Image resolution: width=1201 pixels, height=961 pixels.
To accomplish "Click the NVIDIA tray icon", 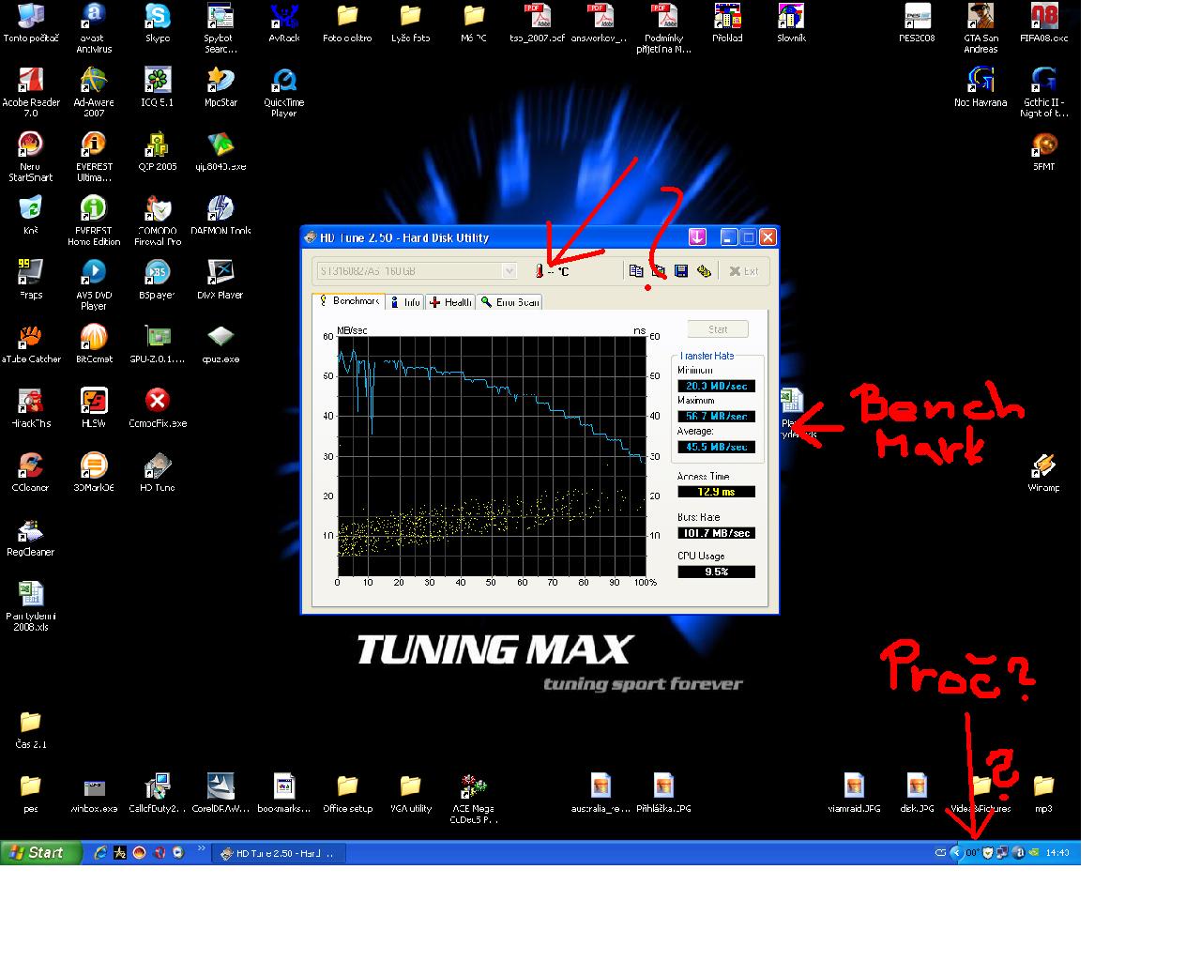I will tap(1034, 853).
